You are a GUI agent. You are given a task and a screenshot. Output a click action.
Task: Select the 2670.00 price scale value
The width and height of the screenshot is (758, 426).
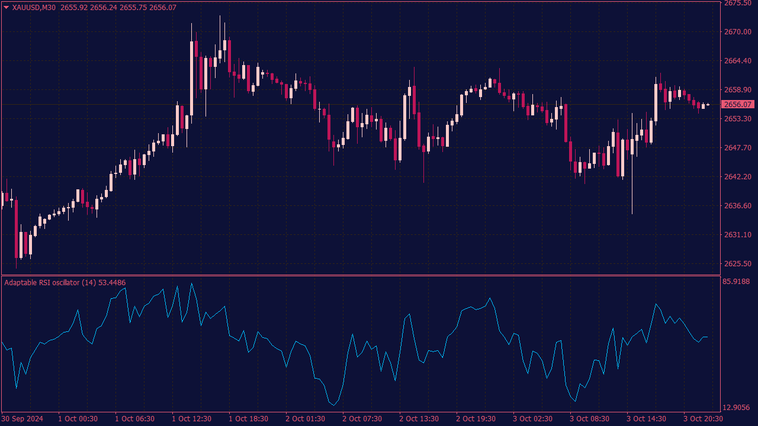737,32
